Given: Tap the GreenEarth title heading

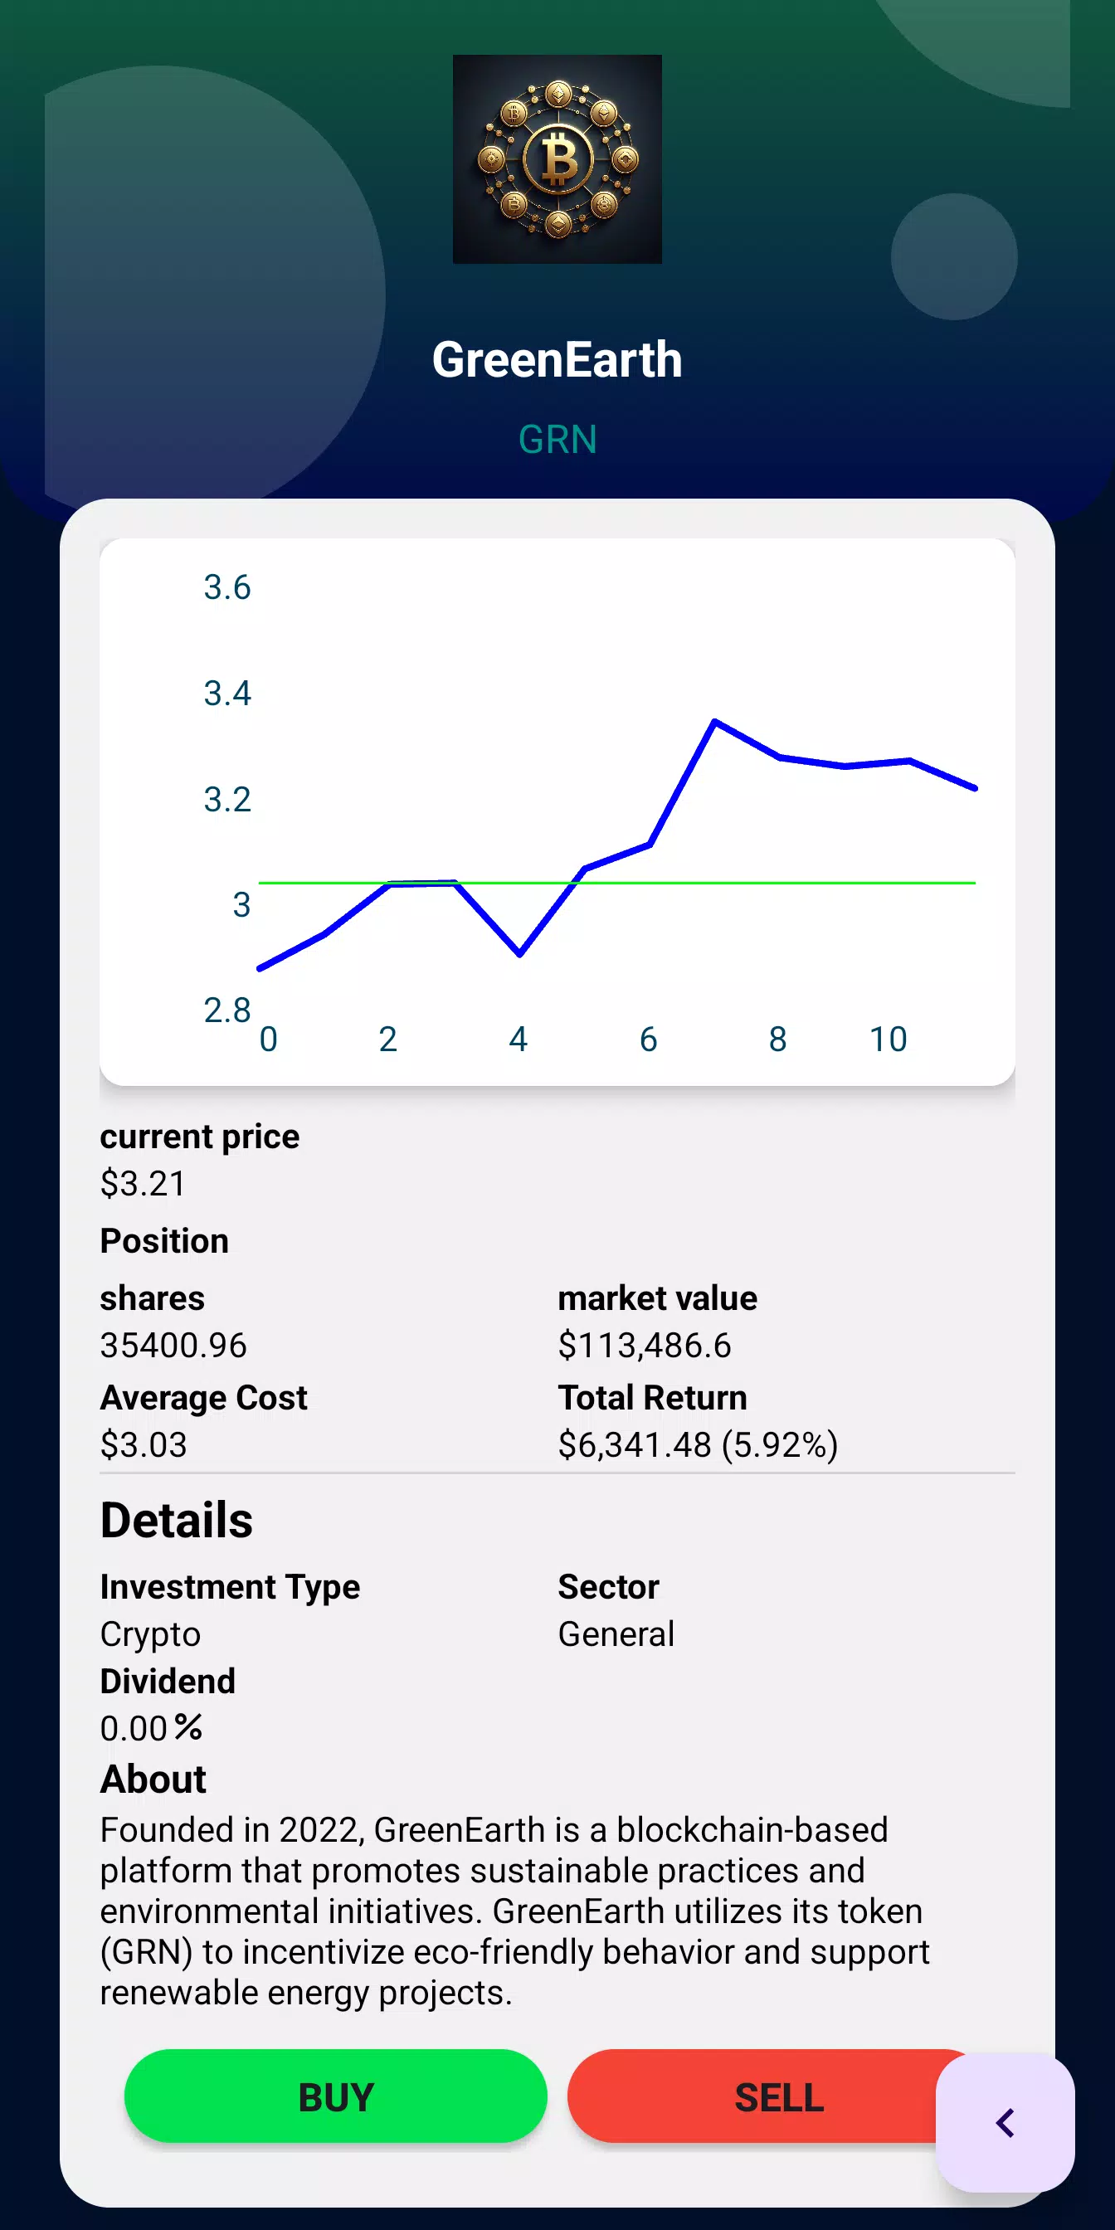Looking at the screenshot, I should 557,360.
